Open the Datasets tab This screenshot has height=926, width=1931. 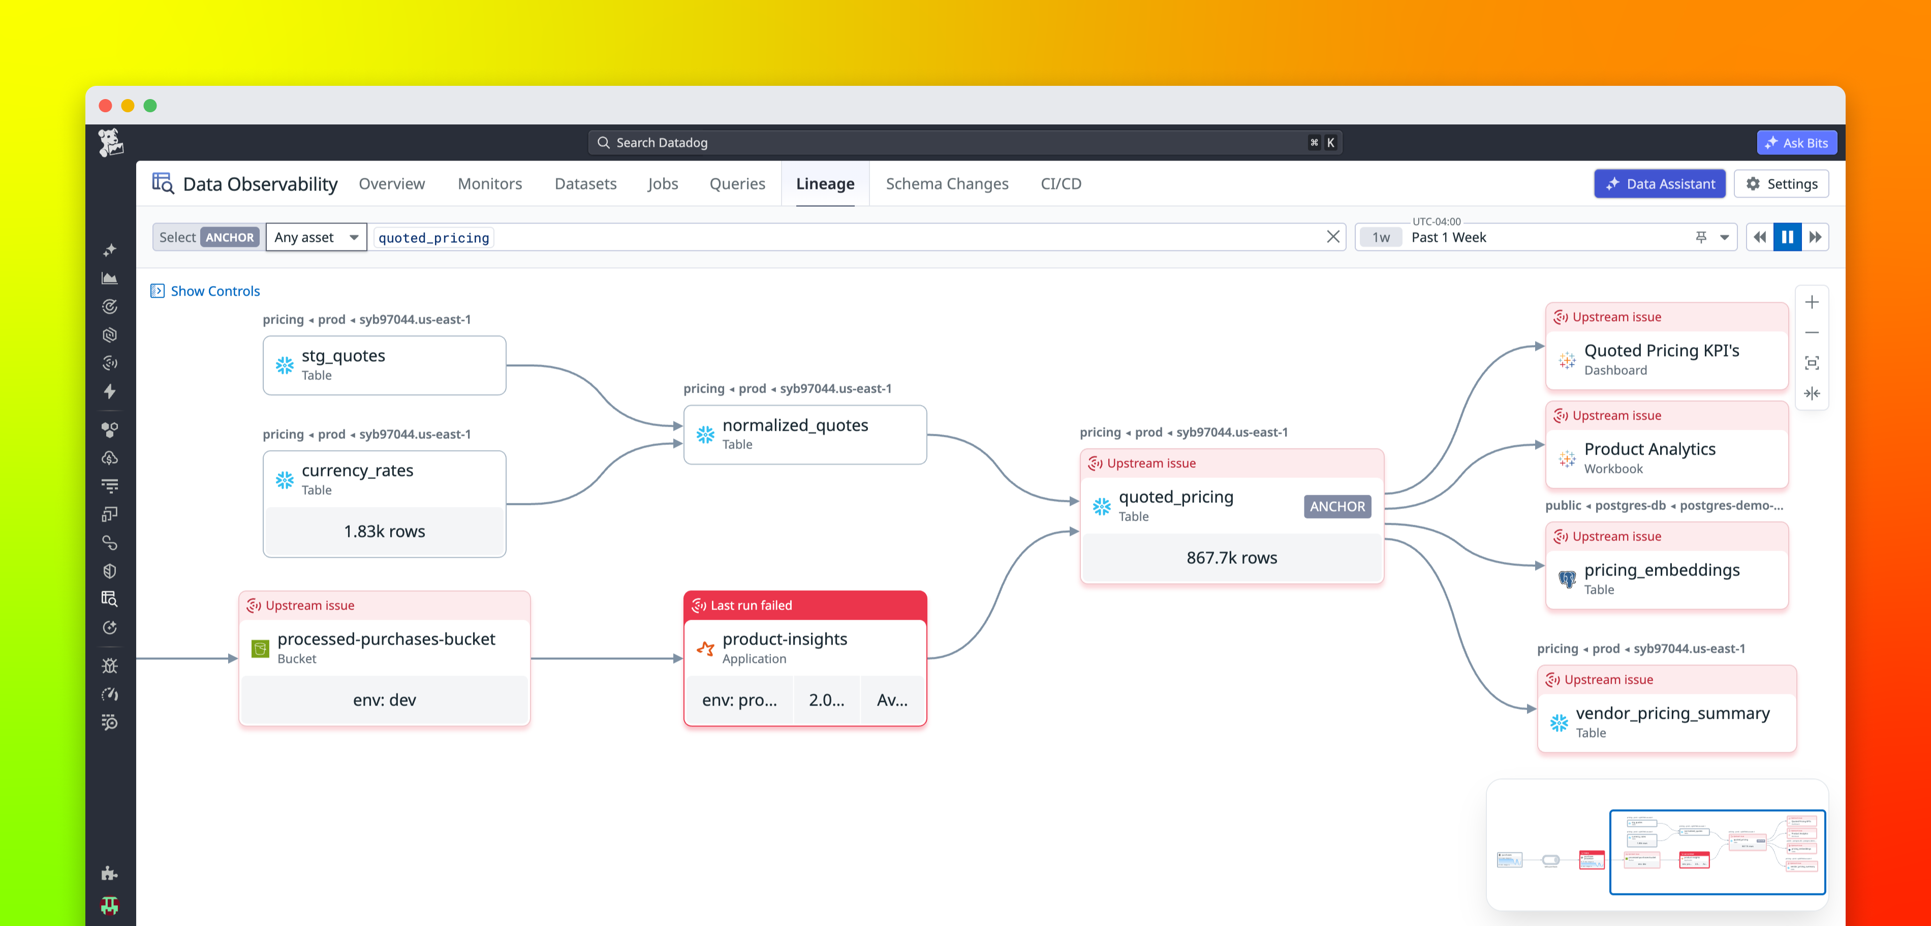[x=585, y=183]
